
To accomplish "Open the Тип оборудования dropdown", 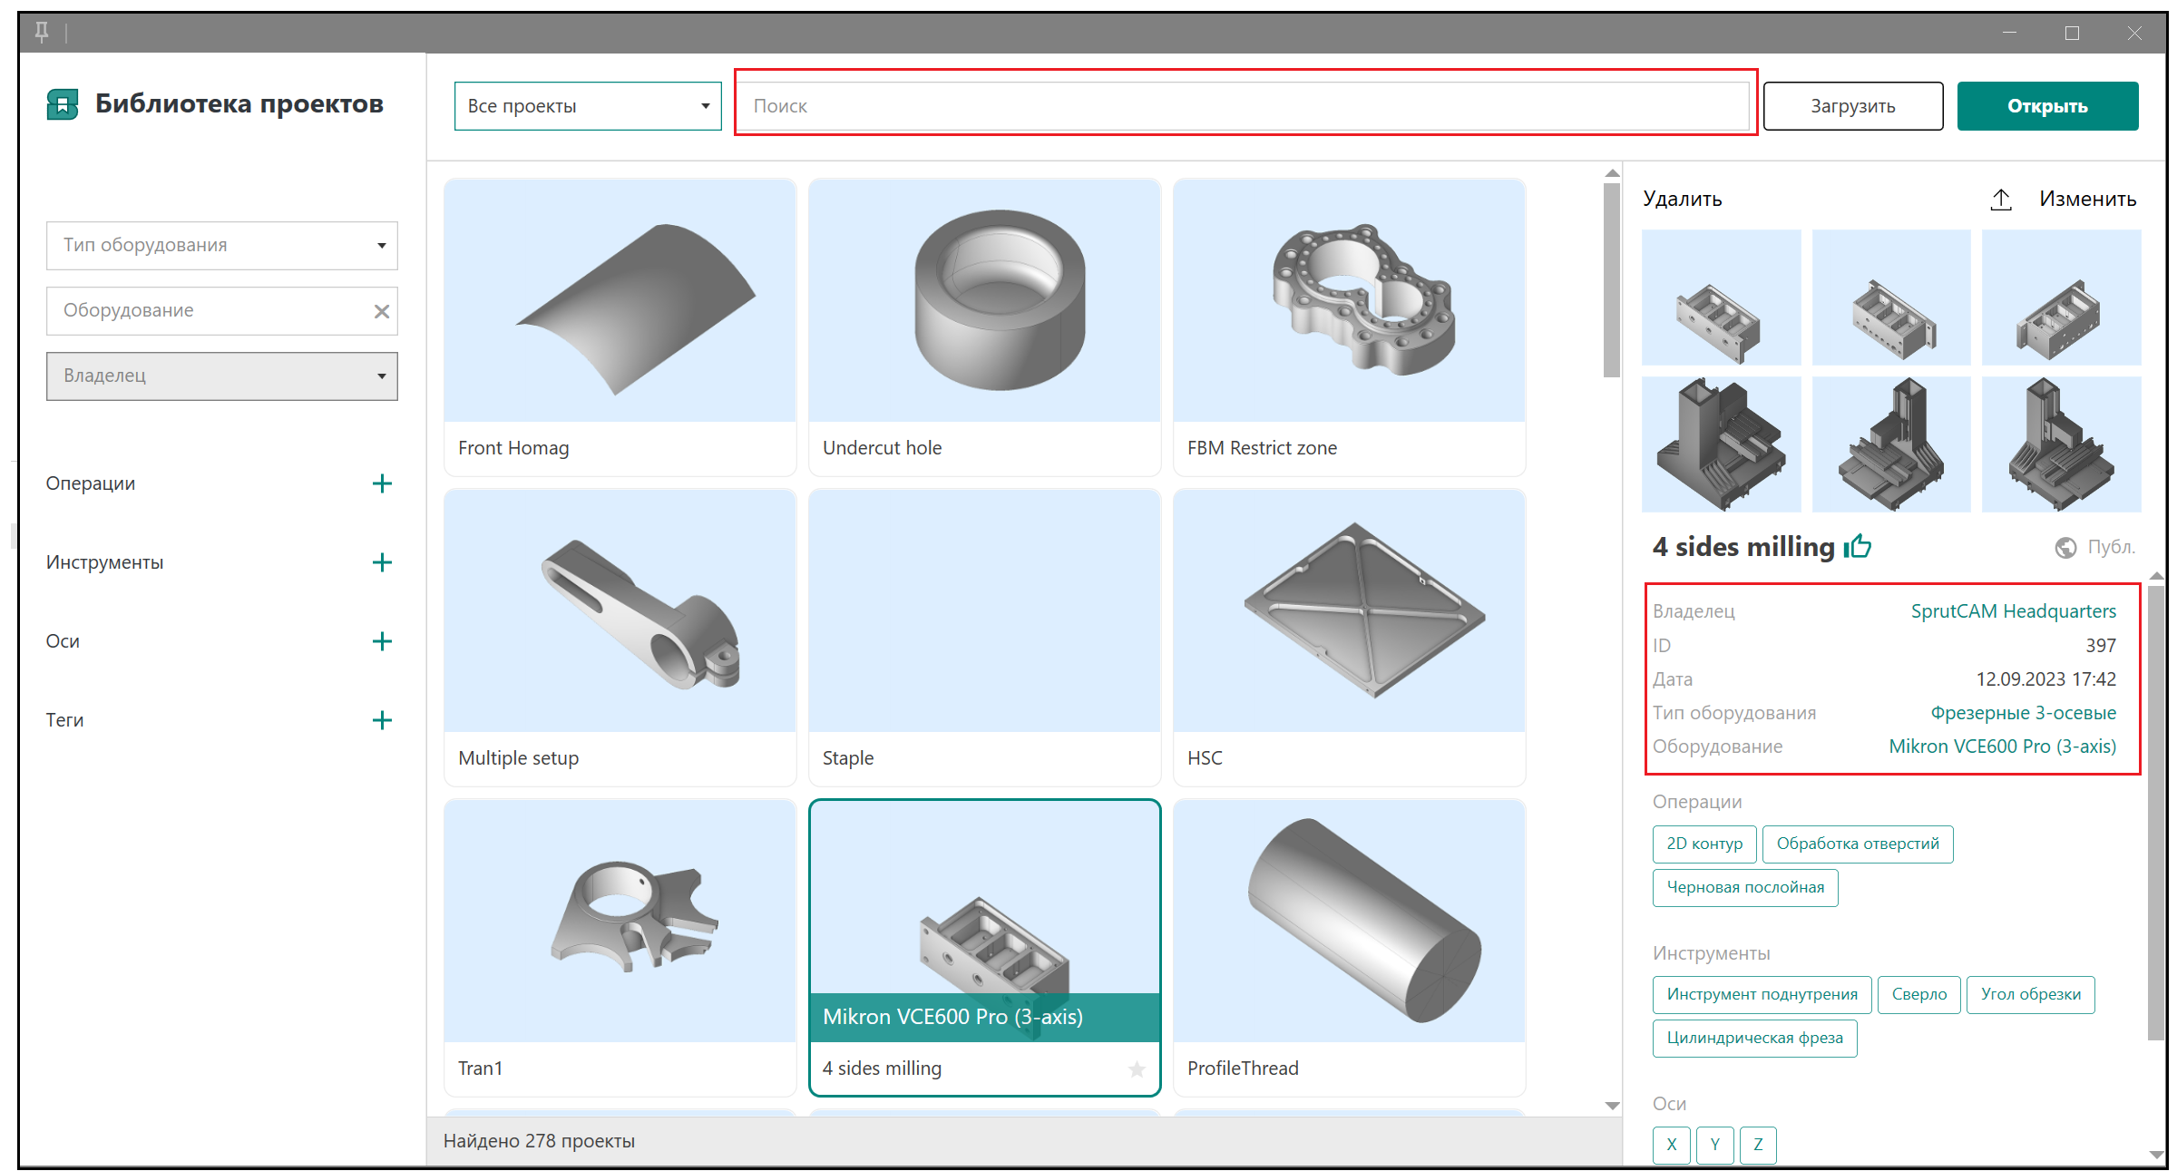I will coord(221,246).
